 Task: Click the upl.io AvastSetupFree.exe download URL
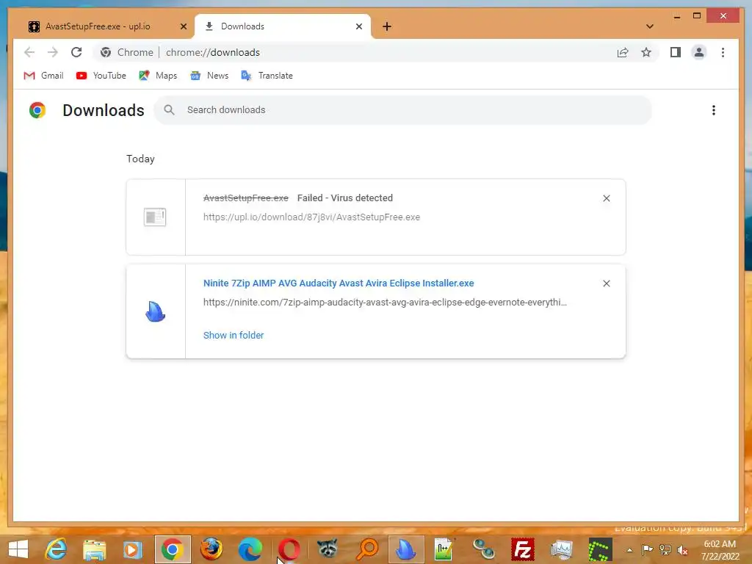coord(311,217)
